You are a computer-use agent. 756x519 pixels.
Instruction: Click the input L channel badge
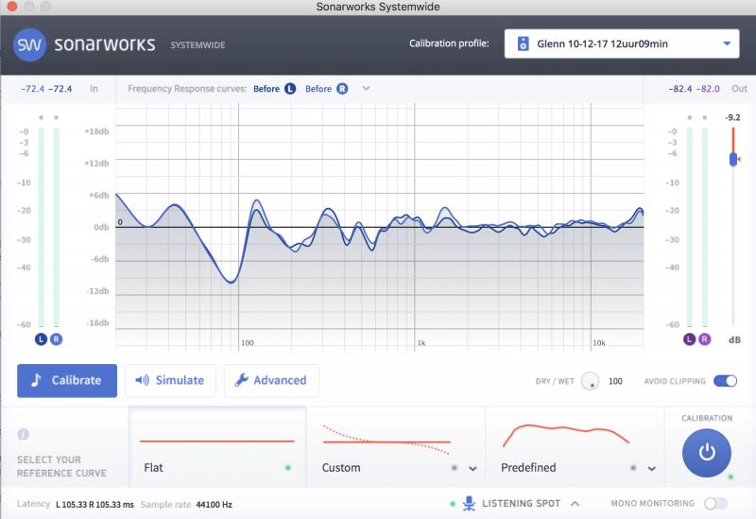tap(41, 339)
